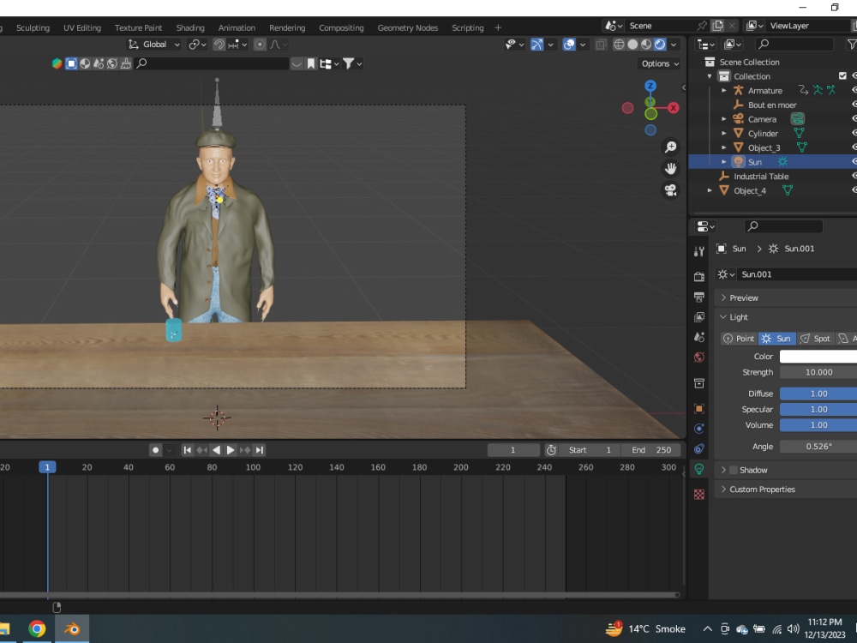Screen dimensions: 857x643
Task: Uncheck the Collection checkbox in the outliner
Action: coord(842,75)
